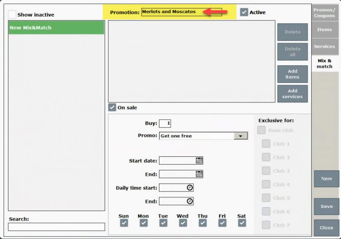Viewport: 341px width, 239px height.
Task: Open the Start date calendar picker
Action: click(x=199, y=160)
